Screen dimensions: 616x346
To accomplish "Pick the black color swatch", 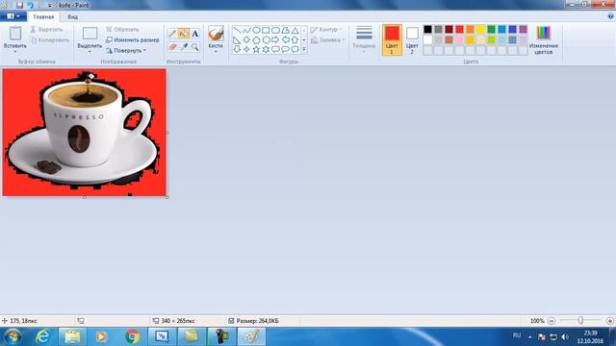I will coord(427,30).
